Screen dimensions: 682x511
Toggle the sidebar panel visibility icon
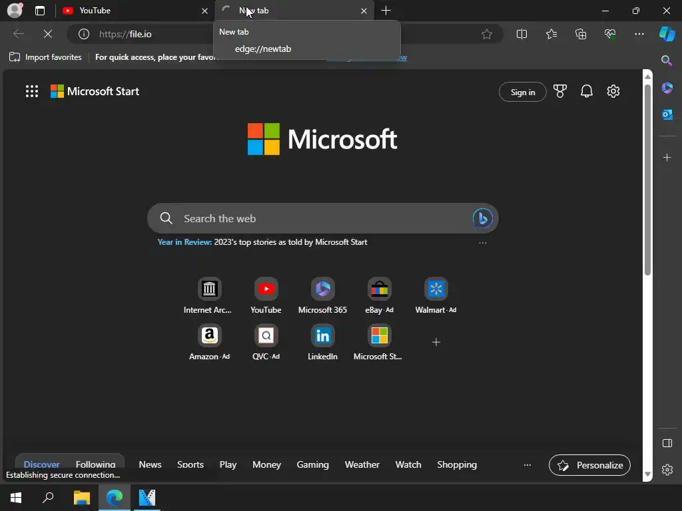[667, 443]
